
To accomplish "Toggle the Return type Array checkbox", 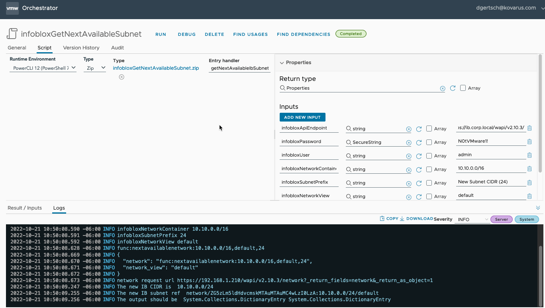I will coord(463,88).
